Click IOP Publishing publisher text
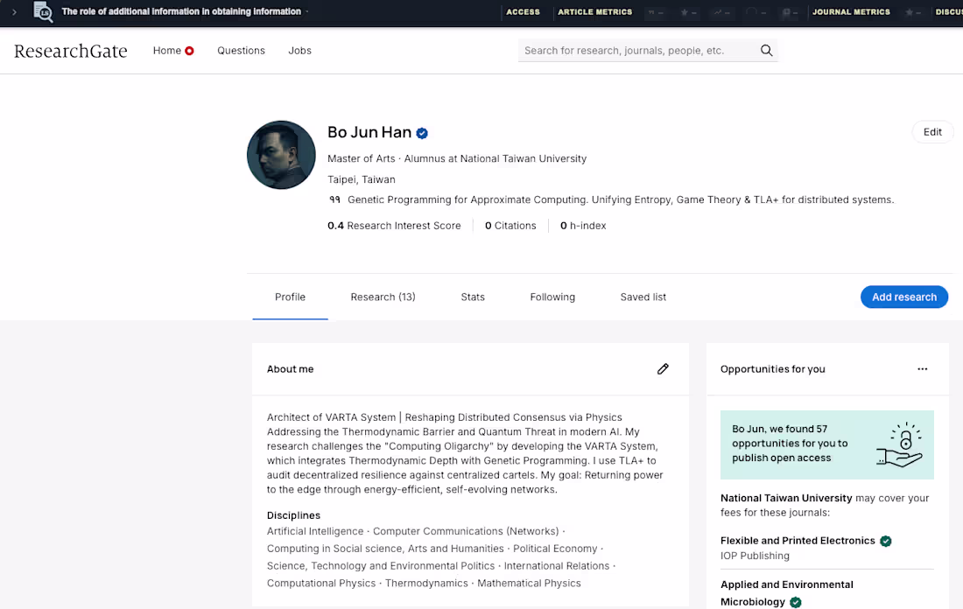The width and height of the screenshot is (963, 609). pyautogui.click(x=755, y=556)
